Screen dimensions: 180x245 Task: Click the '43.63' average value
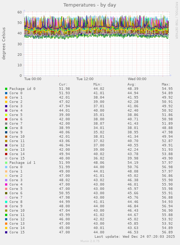pyautogui.click(x=133, y=228)
